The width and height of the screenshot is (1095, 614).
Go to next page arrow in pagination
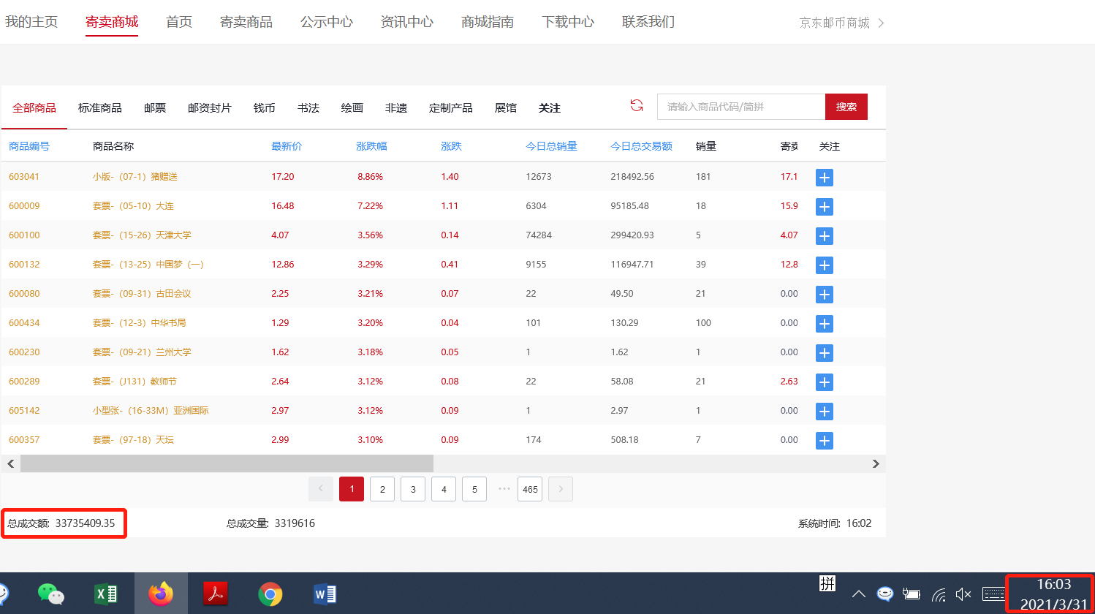tap(561, 489)
